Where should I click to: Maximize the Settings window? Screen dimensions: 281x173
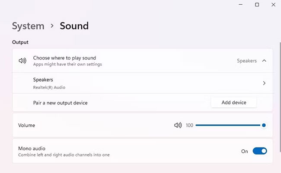coord(257,5)
